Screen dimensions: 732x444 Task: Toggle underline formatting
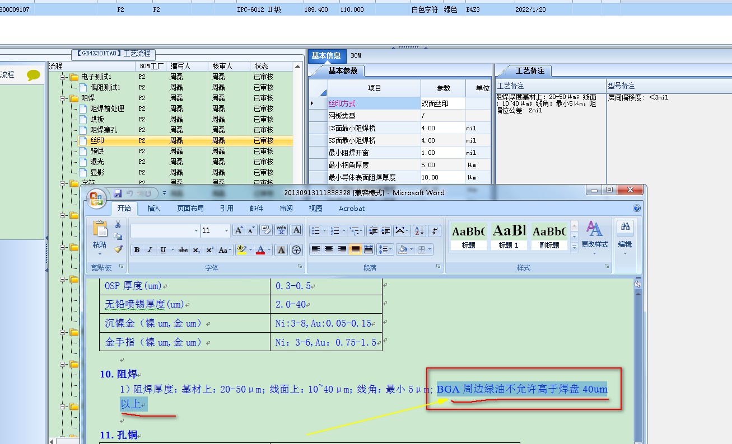tap(162, 250)
